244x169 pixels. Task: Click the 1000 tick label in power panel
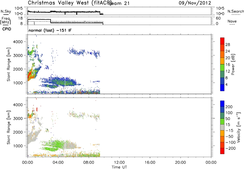(18, 83)
